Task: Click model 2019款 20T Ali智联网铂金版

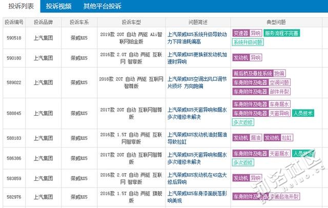Action: (131, 38)
